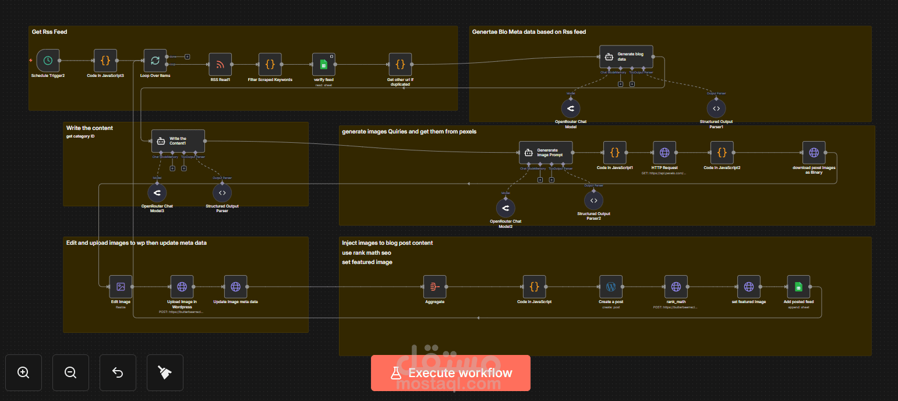The image size is (898, 401).
Task: Select the Loop Over Items node
Action: [155, 60]
